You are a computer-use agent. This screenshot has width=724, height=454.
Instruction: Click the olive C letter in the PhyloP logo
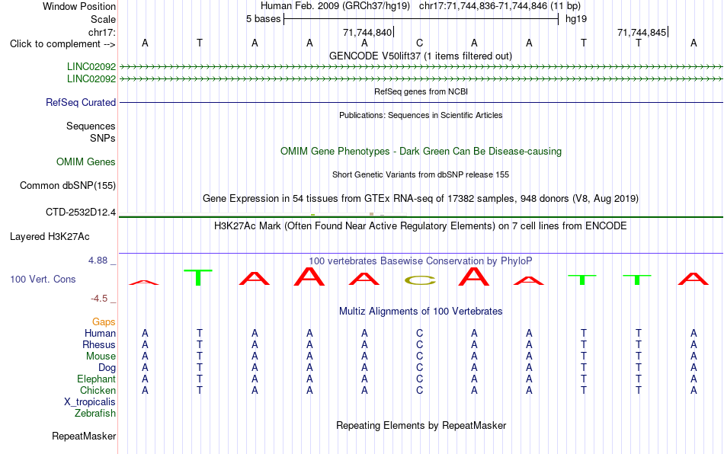[x=420, y=280]
